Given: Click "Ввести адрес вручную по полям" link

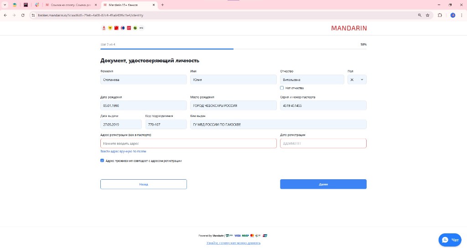Looking at the screenshot, I should tap(123, 151).
